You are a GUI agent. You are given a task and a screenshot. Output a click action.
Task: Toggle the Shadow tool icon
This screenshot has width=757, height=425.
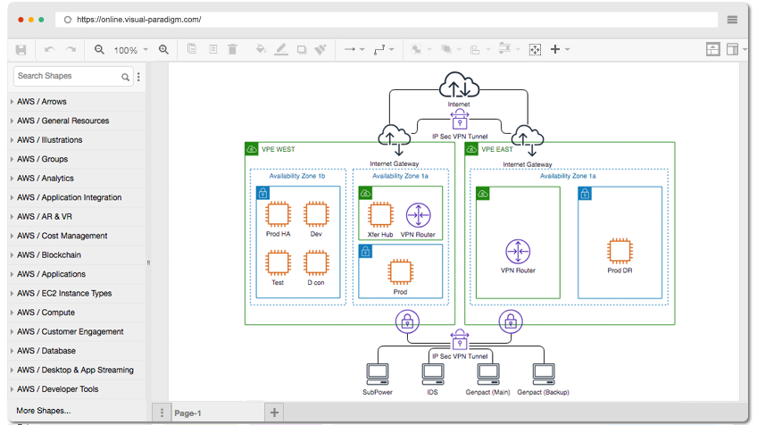pyautogui.click(x=302, y=50)
